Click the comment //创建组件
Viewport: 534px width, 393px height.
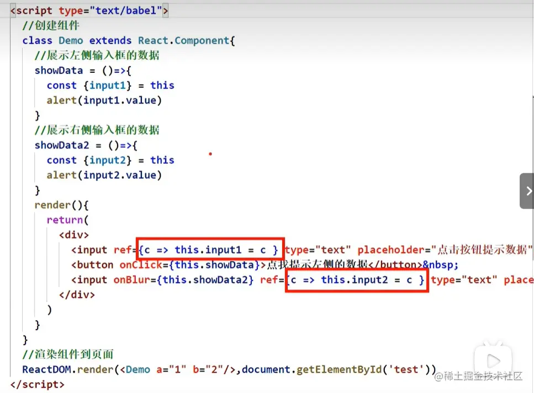(x=51, y=25)
